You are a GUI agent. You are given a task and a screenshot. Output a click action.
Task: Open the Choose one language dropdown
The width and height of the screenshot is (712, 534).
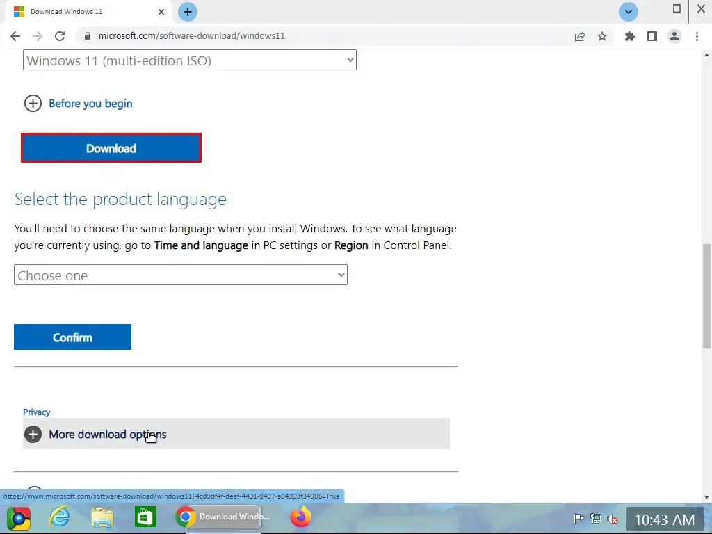[x=181, y=275]
